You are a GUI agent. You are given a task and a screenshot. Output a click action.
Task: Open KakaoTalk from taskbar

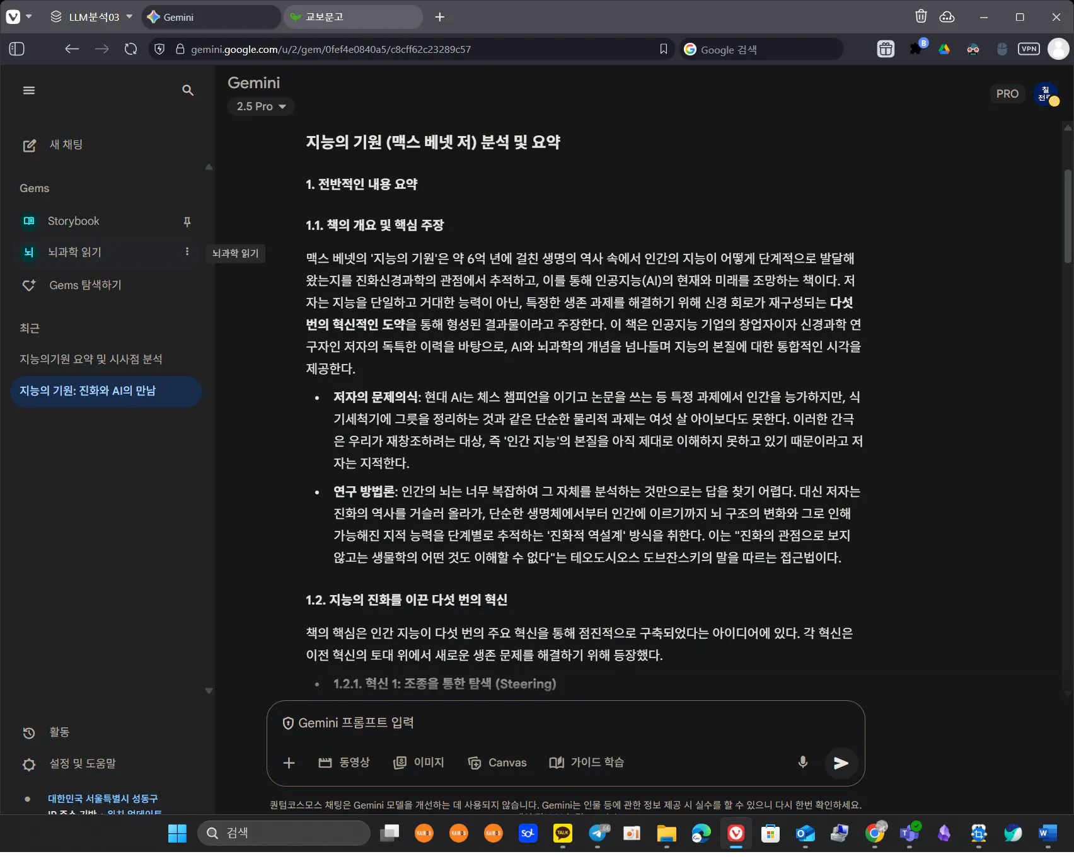tap(563, 834)
